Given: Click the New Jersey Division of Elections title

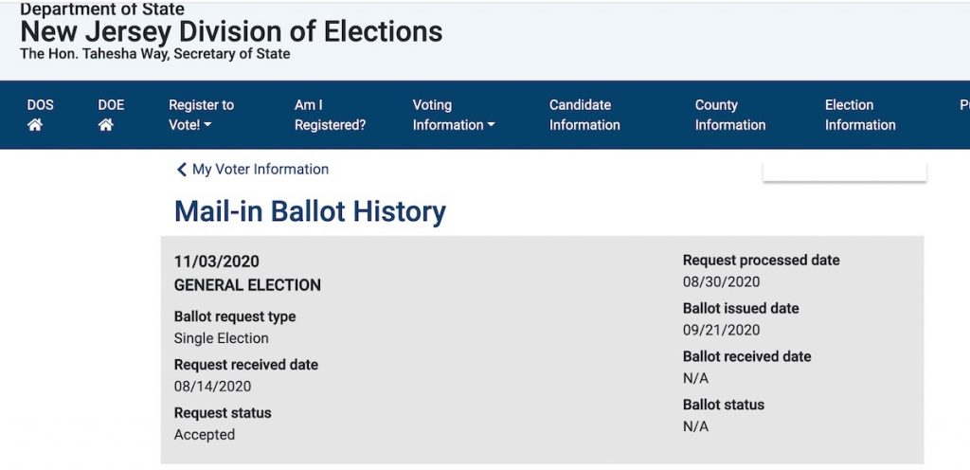Looking at the screenshot, I should pos(231,31).
